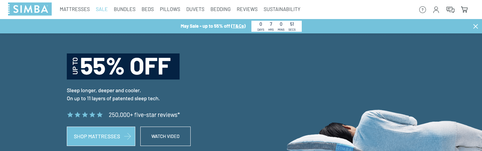Open the Mattresses menu
Viewport: 482px width, 151px height.
tap(75, 9)
